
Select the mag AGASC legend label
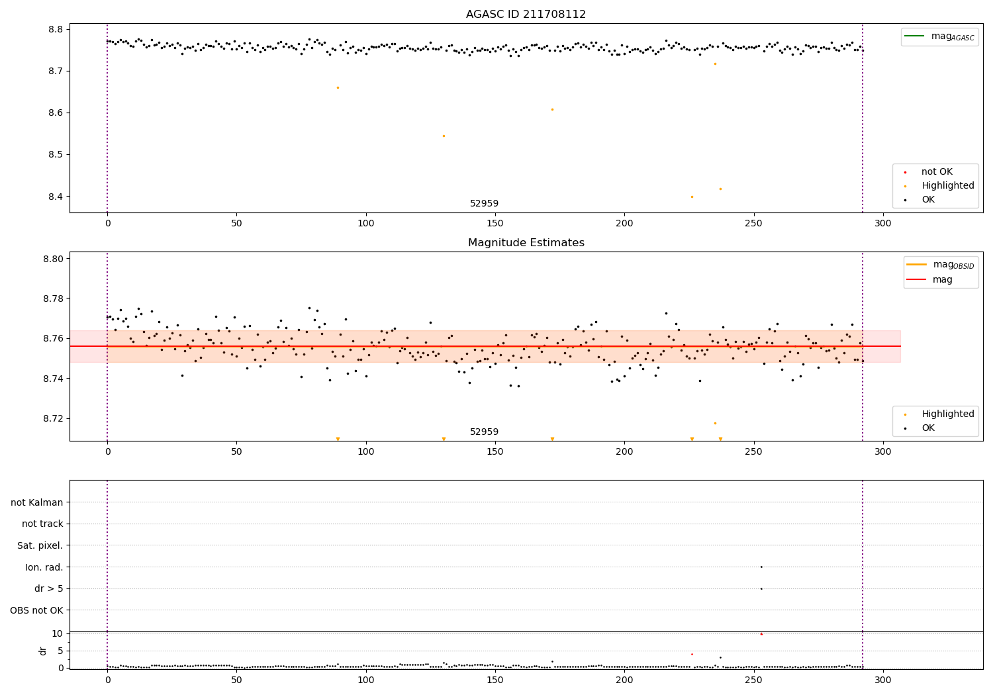953,36
